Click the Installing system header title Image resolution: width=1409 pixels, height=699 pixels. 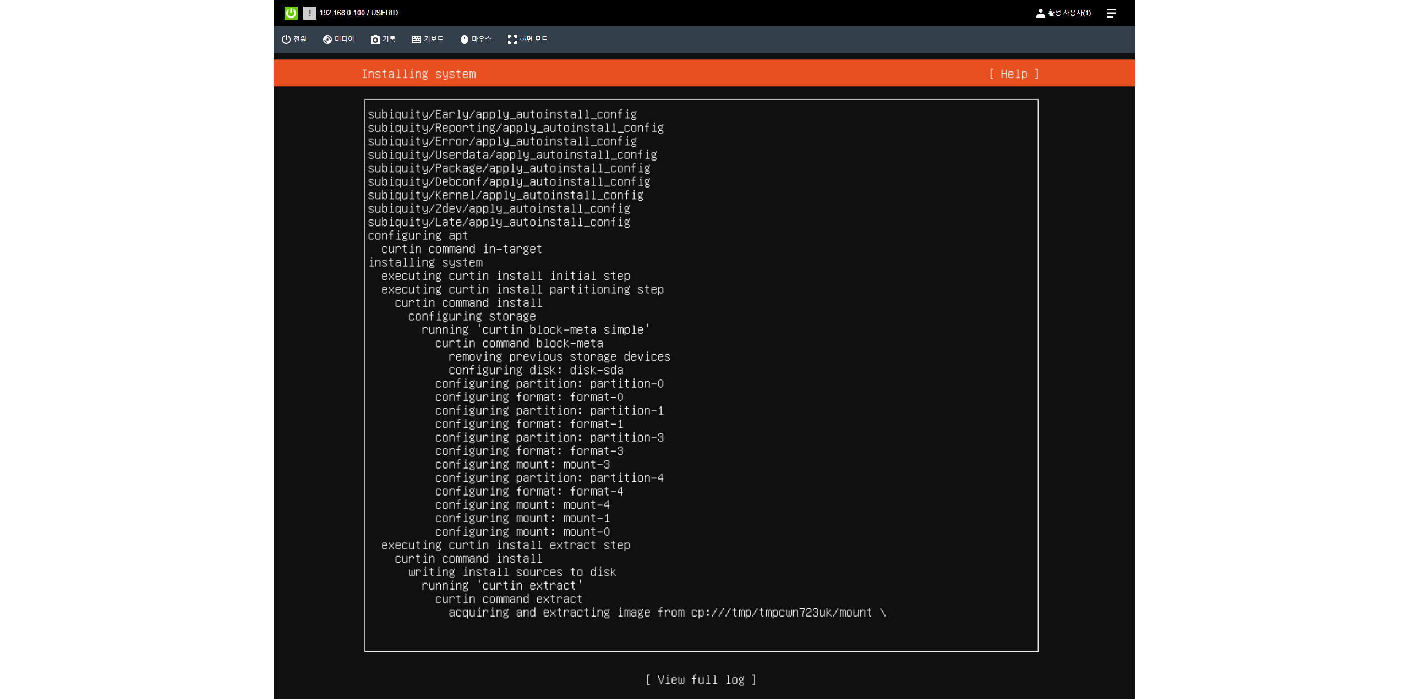click(x=418, y=74)
